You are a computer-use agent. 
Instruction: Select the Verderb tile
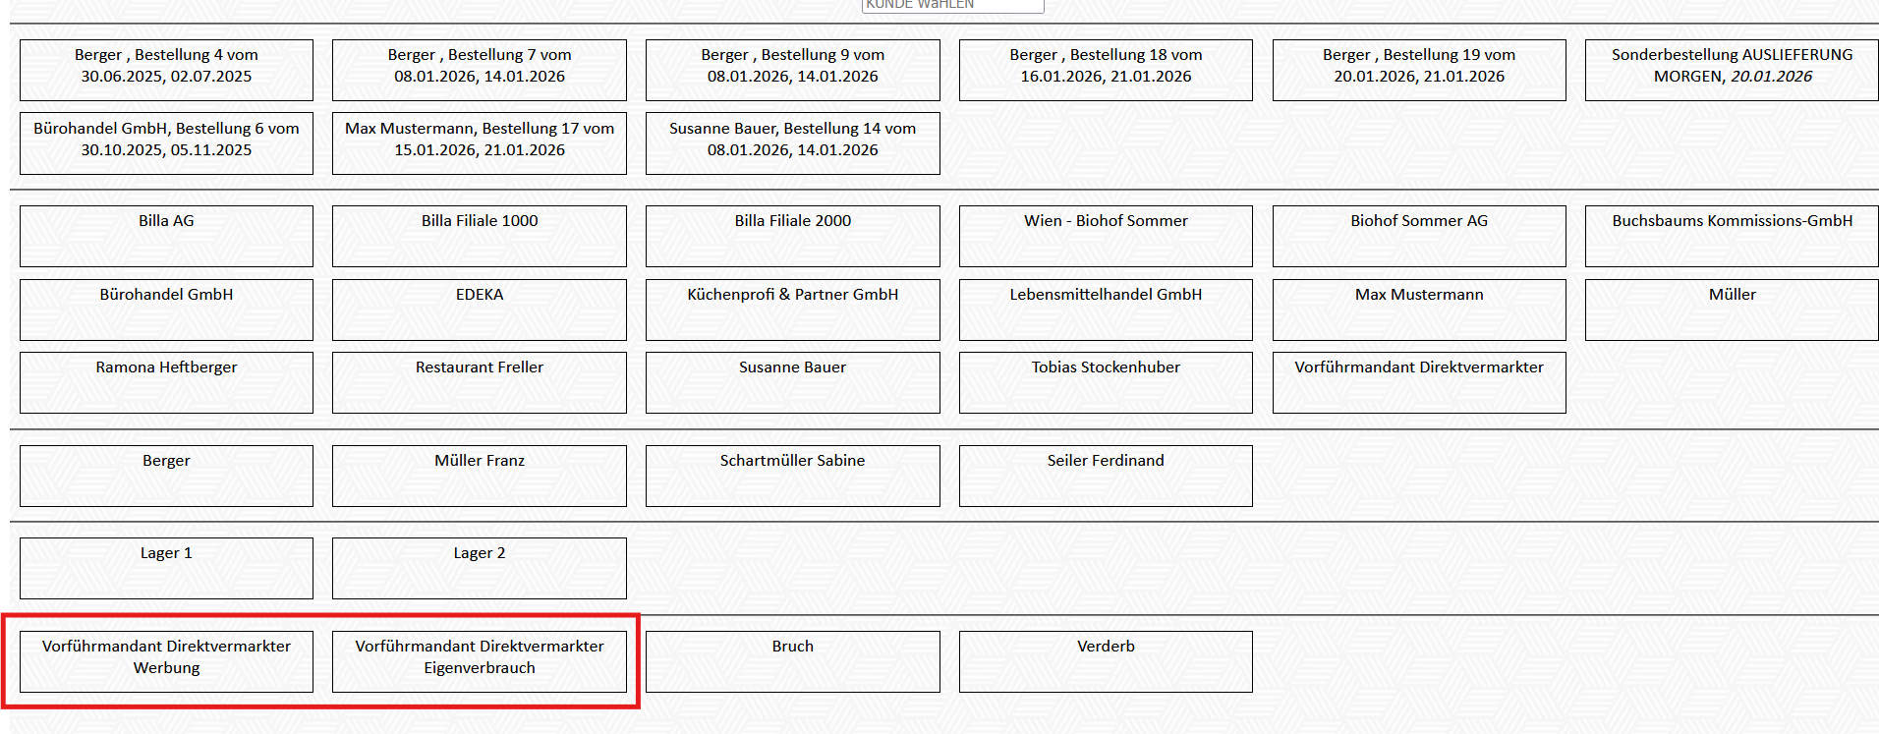pyautogui.click(x=1106, y=661)
